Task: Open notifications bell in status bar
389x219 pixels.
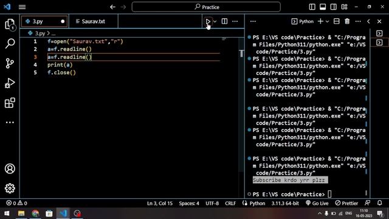Action: point(379,203)
